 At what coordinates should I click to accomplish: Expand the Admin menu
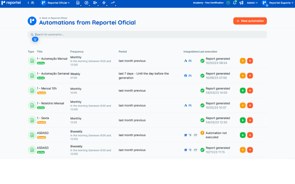click(x=252, y=3)
